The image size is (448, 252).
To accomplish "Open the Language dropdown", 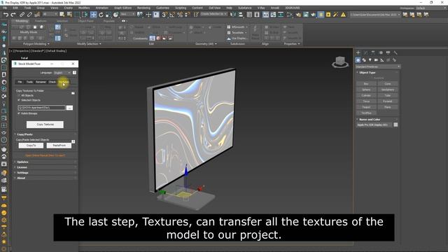I will coord(62,73).
